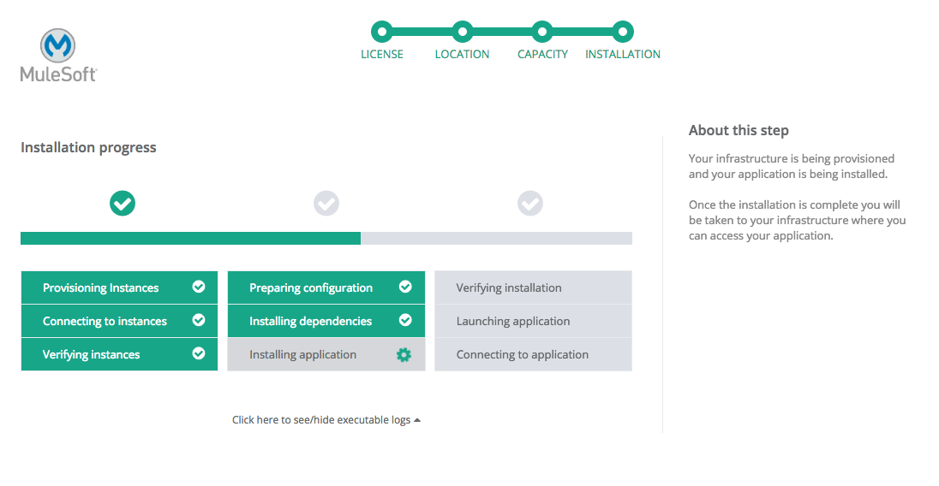Viewport: 939px width, 486px height.
Task: Click the Connecting to application step box
Action: [x=533, y=355]
